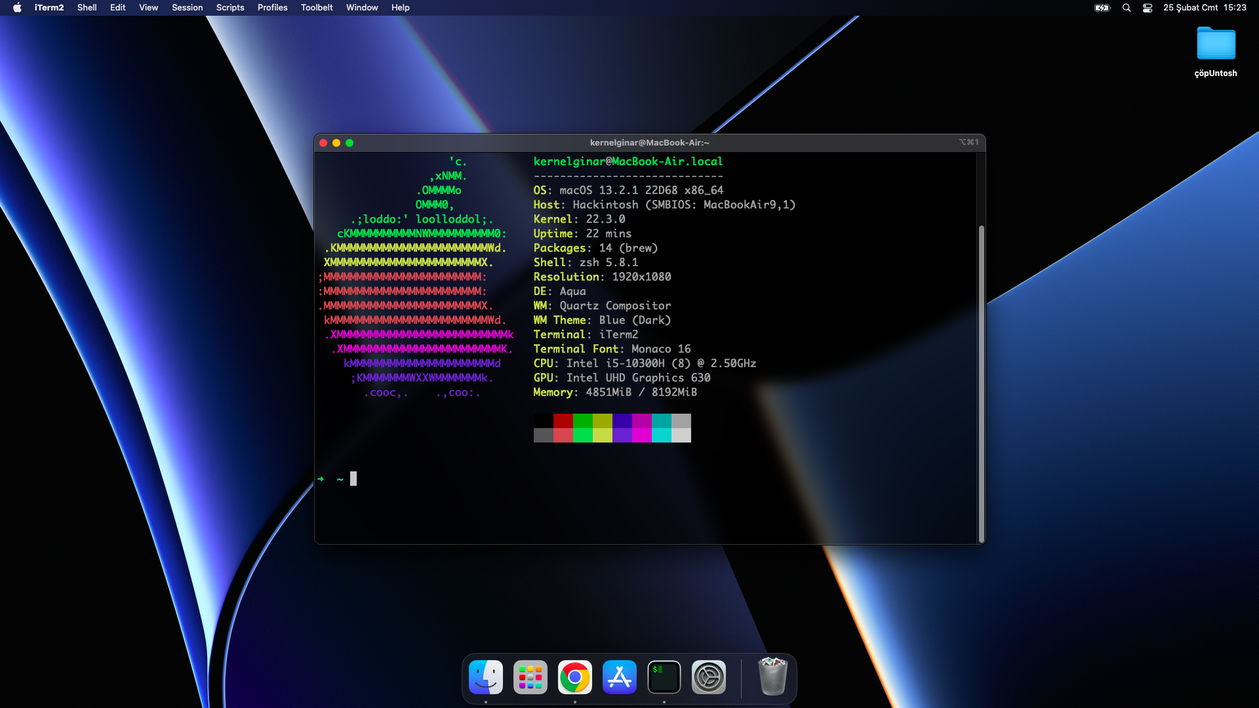
Task: Open the Profiles menu
Action: [x=272, y=8]
